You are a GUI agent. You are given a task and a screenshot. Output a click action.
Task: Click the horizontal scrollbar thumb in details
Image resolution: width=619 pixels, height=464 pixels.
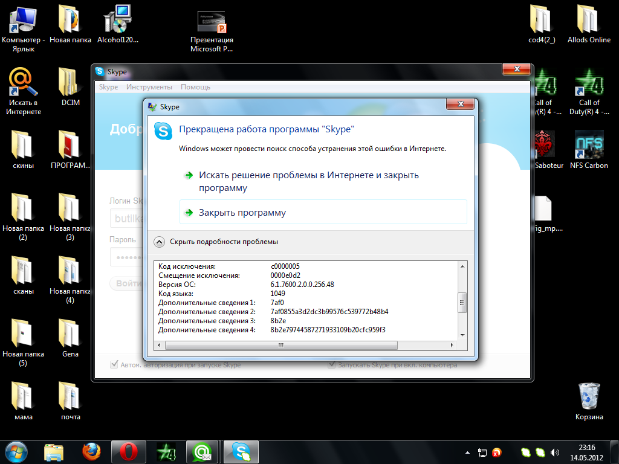tap(281, 345)
